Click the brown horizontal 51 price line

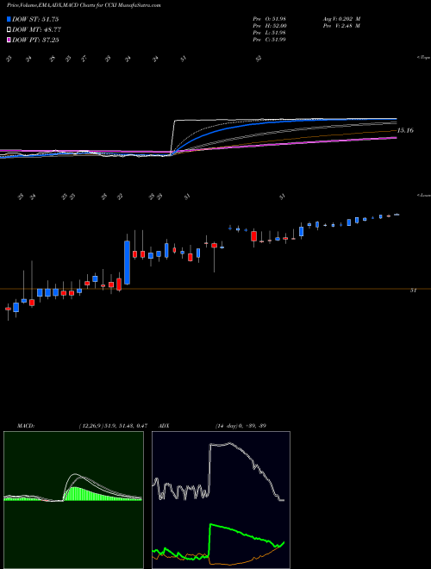tap(215, 289)
